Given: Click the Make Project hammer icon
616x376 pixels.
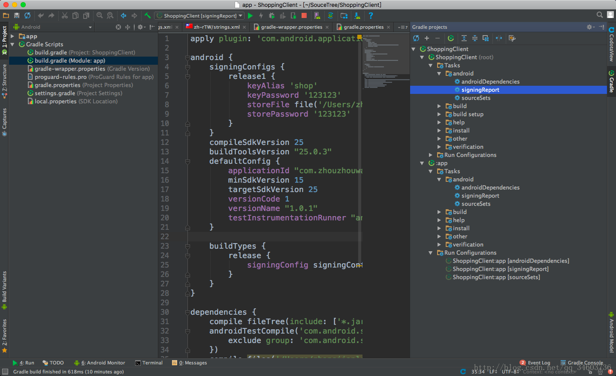Looking at the screenshot, I should click(148, 15).
